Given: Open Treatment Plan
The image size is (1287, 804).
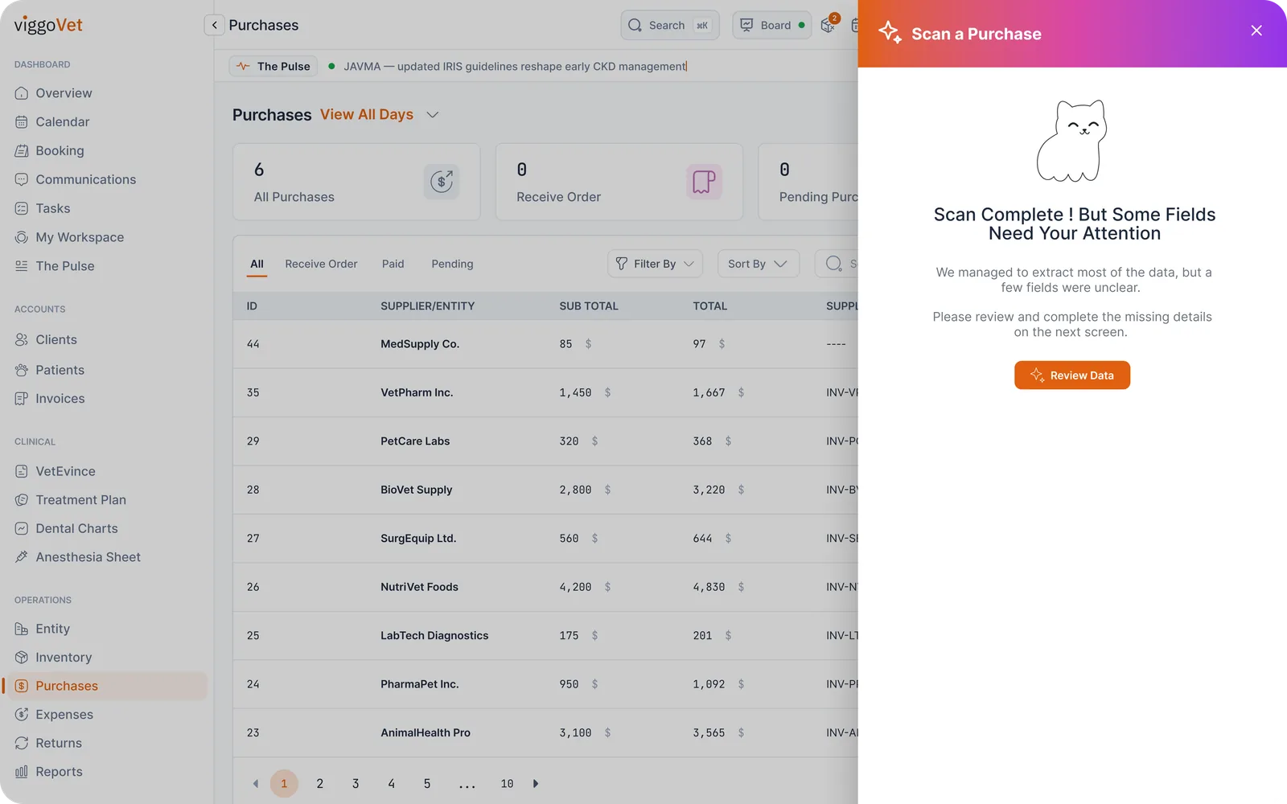Looking at the screenshot, I should pos(71,500).
